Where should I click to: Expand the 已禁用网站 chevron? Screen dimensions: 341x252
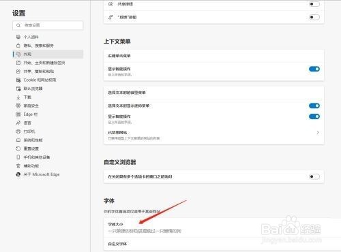click(318, 132)
